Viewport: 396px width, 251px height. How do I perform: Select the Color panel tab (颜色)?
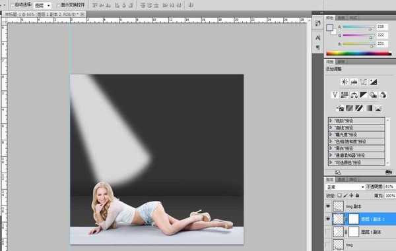[329, 18]
